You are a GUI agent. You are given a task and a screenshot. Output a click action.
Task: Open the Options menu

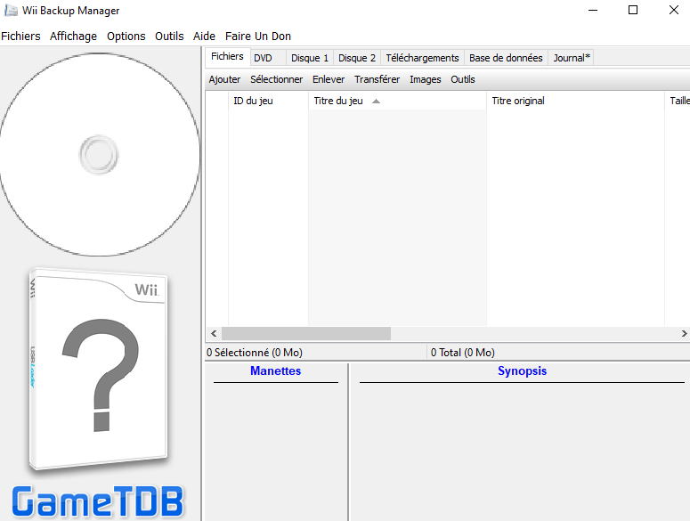click(126, 37)
